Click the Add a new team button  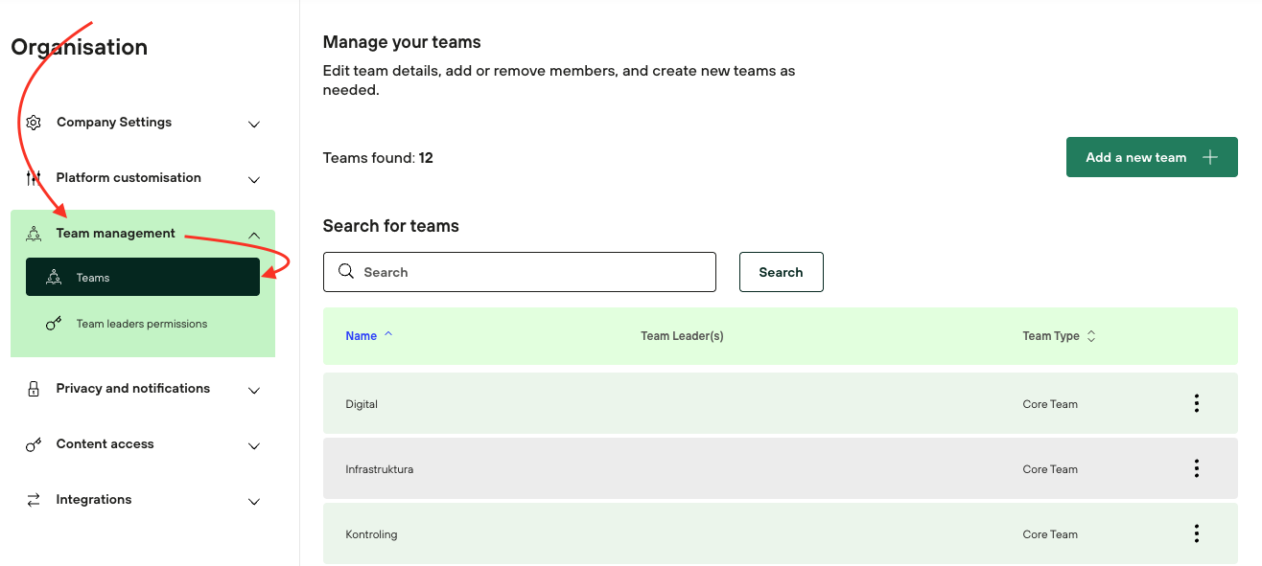(1151, 158)
